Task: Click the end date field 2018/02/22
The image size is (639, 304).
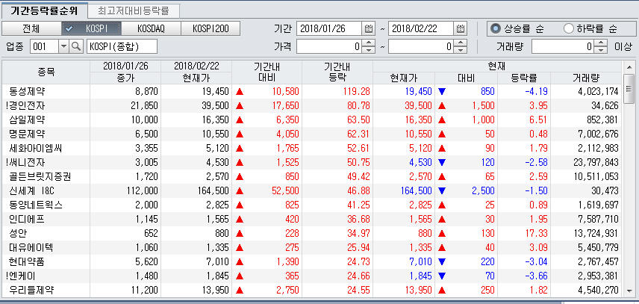Action: [421, 28]
